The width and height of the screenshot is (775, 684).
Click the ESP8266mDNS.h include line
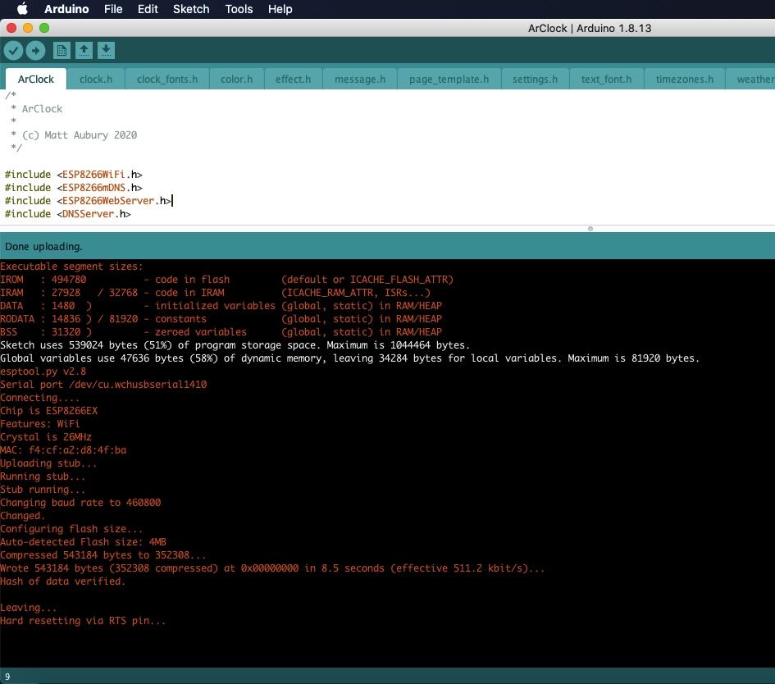coord(73,188)
